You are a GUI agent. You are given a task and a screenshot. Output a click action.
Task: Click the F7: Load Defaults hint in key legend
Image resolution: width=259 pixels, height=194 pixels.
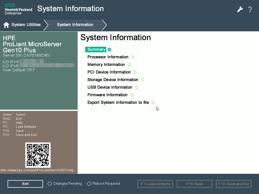[x=20, y=127]
